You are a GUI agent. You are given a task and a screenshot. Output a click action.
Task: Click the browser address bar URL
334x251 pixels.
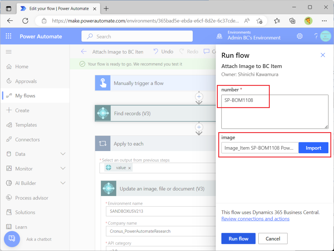pos(145,21)
